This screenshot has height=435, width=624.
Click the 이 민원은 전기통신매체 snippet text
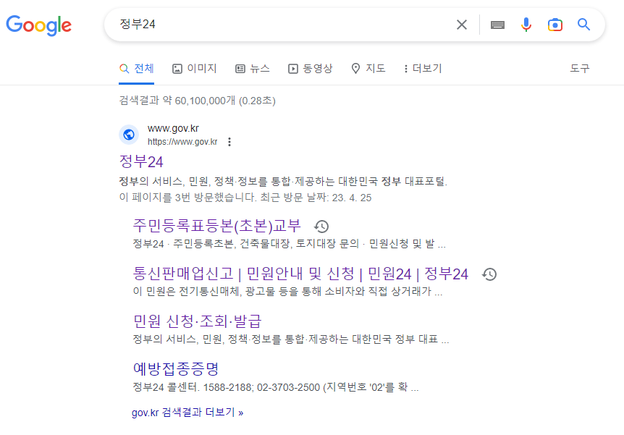tap(287, 292)
